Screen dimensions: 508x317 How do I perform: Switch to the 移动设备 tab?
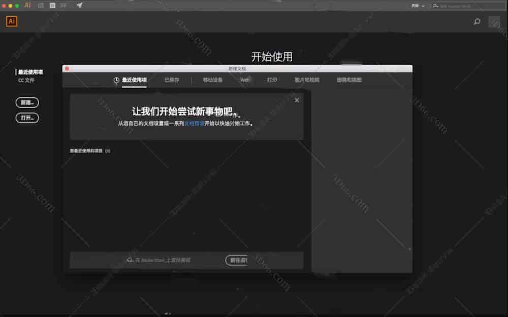[212, 80]
